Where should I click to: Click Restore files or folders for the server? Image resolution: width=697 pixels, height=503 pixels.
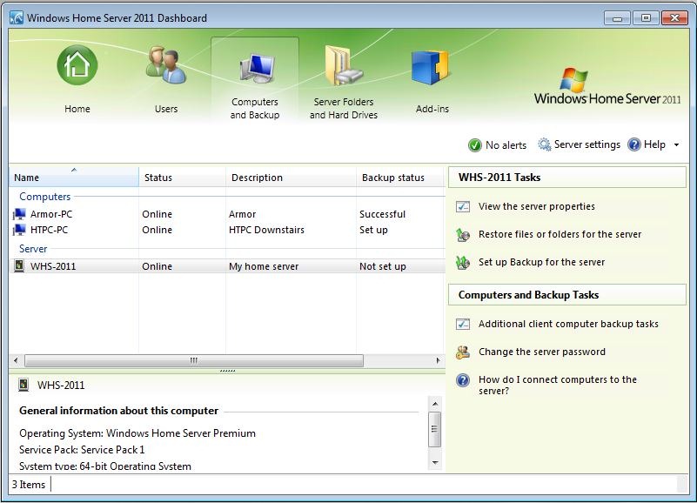click(560, 234)
